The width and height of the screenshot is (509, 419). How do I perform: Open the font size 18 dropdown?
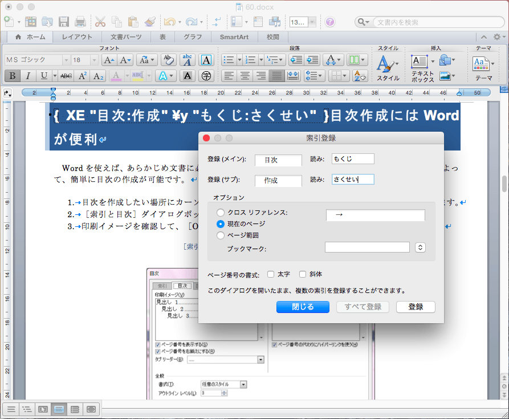pos(94,60)
